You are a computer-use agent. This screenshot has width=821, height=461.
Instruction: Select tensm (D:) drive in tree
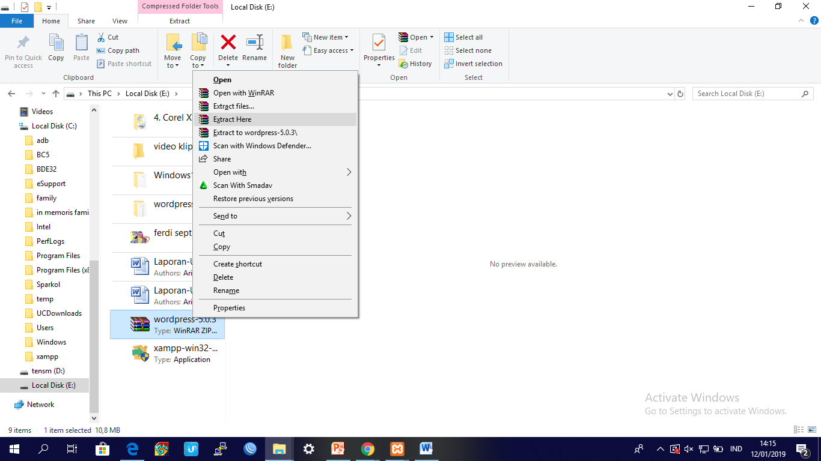[48, 371]
